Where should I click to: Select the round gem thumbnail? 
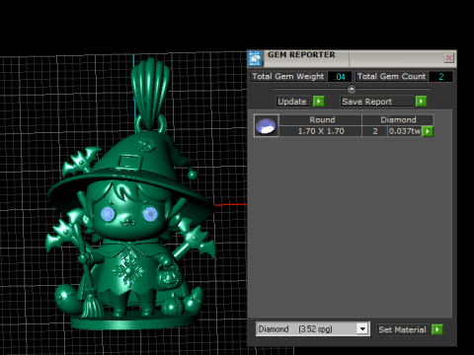(266, 125)
